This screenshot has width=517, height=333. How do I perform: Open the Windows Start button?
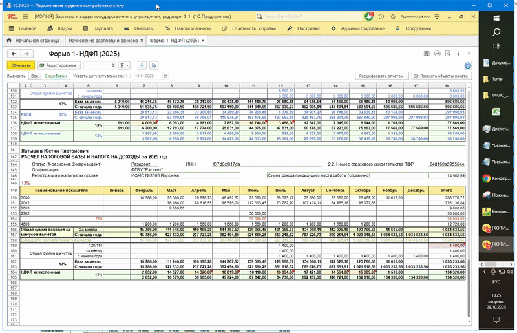coord(496,18)
